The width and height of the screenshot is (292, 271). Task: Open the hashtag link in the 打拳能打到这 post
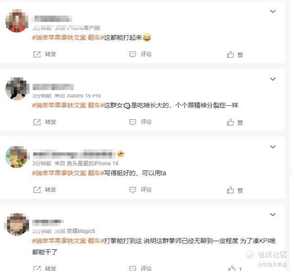68,241
